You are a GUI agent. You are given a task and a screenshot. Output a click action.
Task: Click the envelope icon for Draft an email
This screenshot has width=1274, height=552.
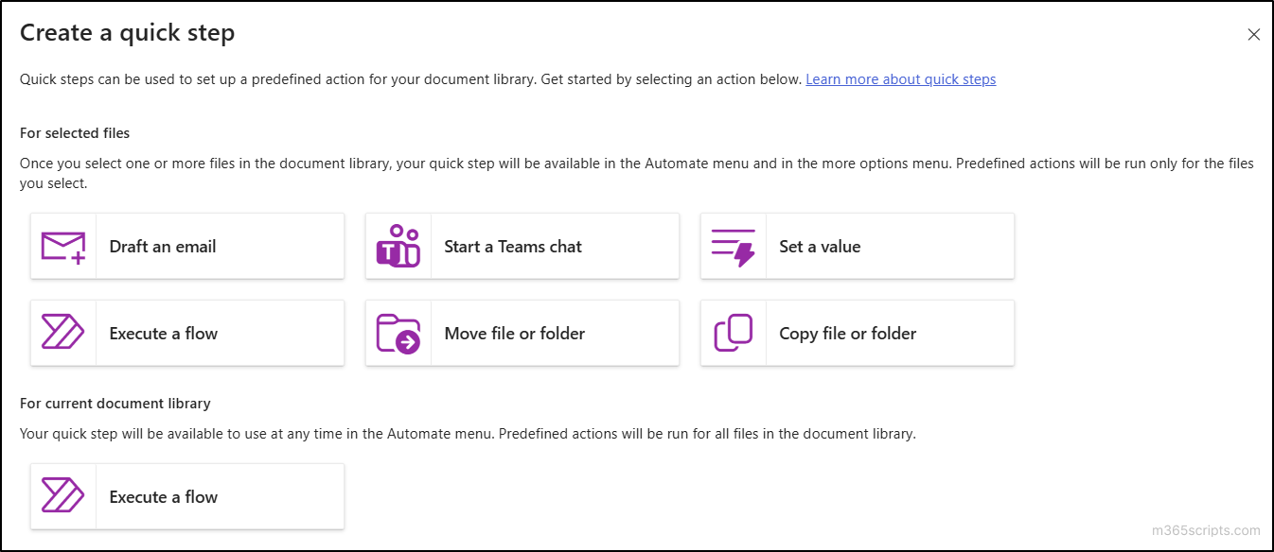[x=63, y=247]
